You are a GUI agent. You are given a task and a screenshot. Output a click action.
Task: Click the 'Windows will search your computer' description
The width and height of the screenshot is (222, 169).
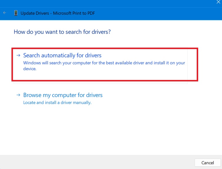pos(104,66)
